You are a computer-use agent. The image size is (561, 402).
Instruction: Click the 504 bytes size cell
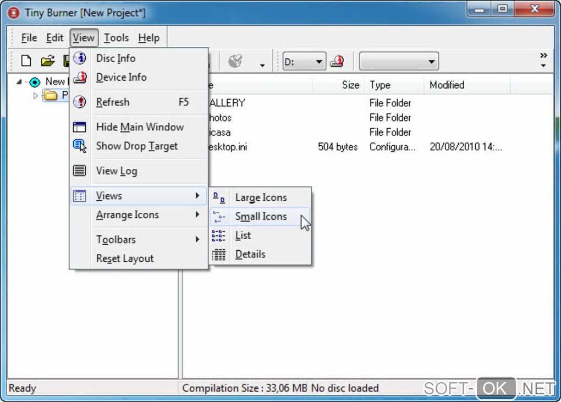[338, 147]
